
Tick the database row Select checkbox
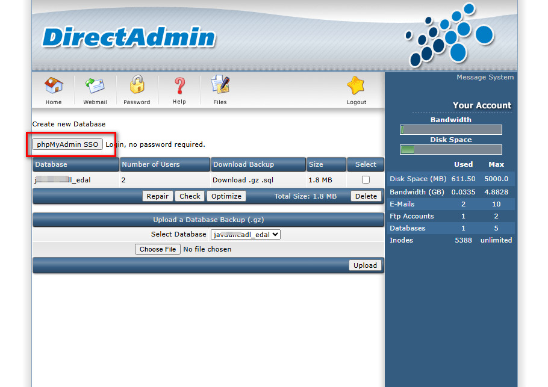[x=366, y=179]
